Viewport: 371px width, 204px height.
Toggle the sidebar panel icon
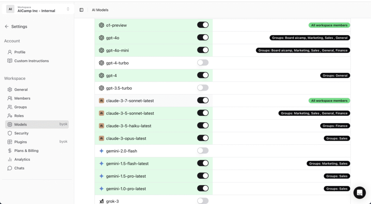coord(82,10)
